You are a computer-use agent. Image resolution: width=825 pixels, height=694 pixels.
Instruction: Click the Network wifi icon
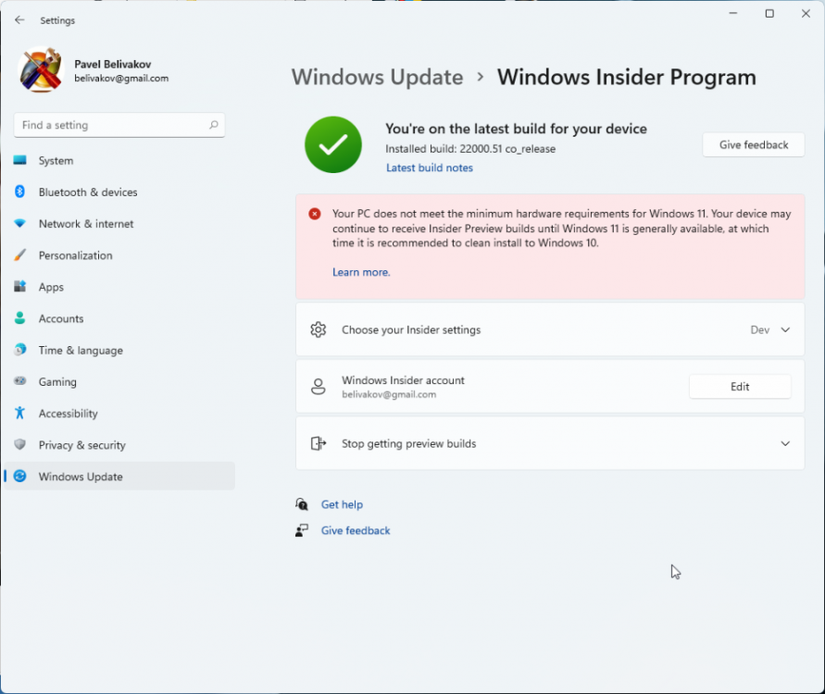tap(20, 223)
